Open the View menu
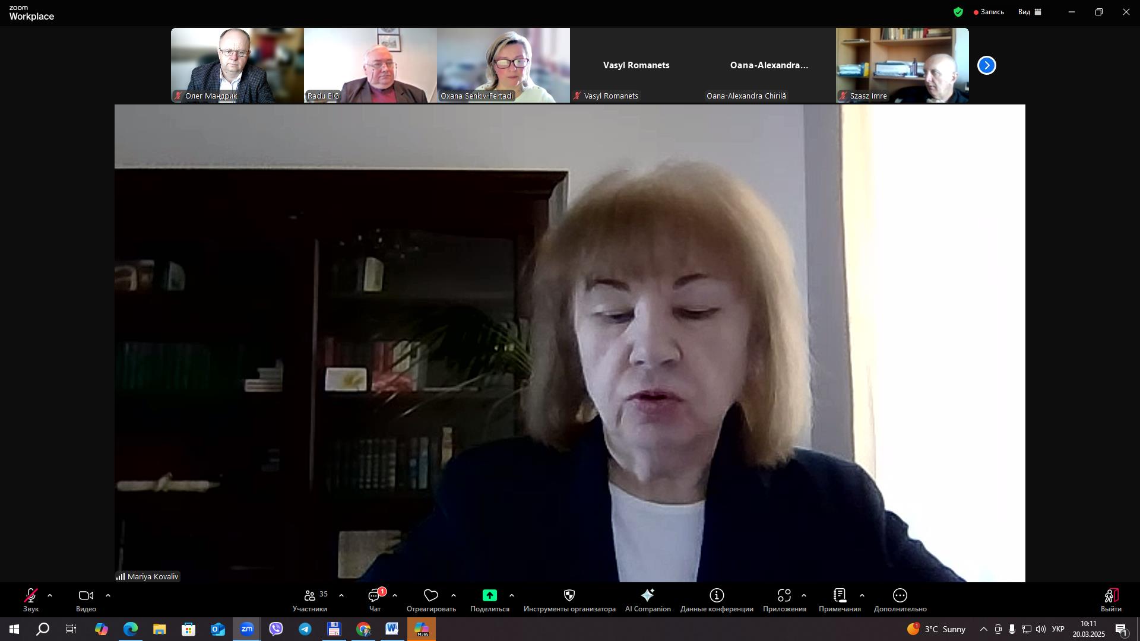The height and width of the screenshot is (641, 1140). 1030,12
